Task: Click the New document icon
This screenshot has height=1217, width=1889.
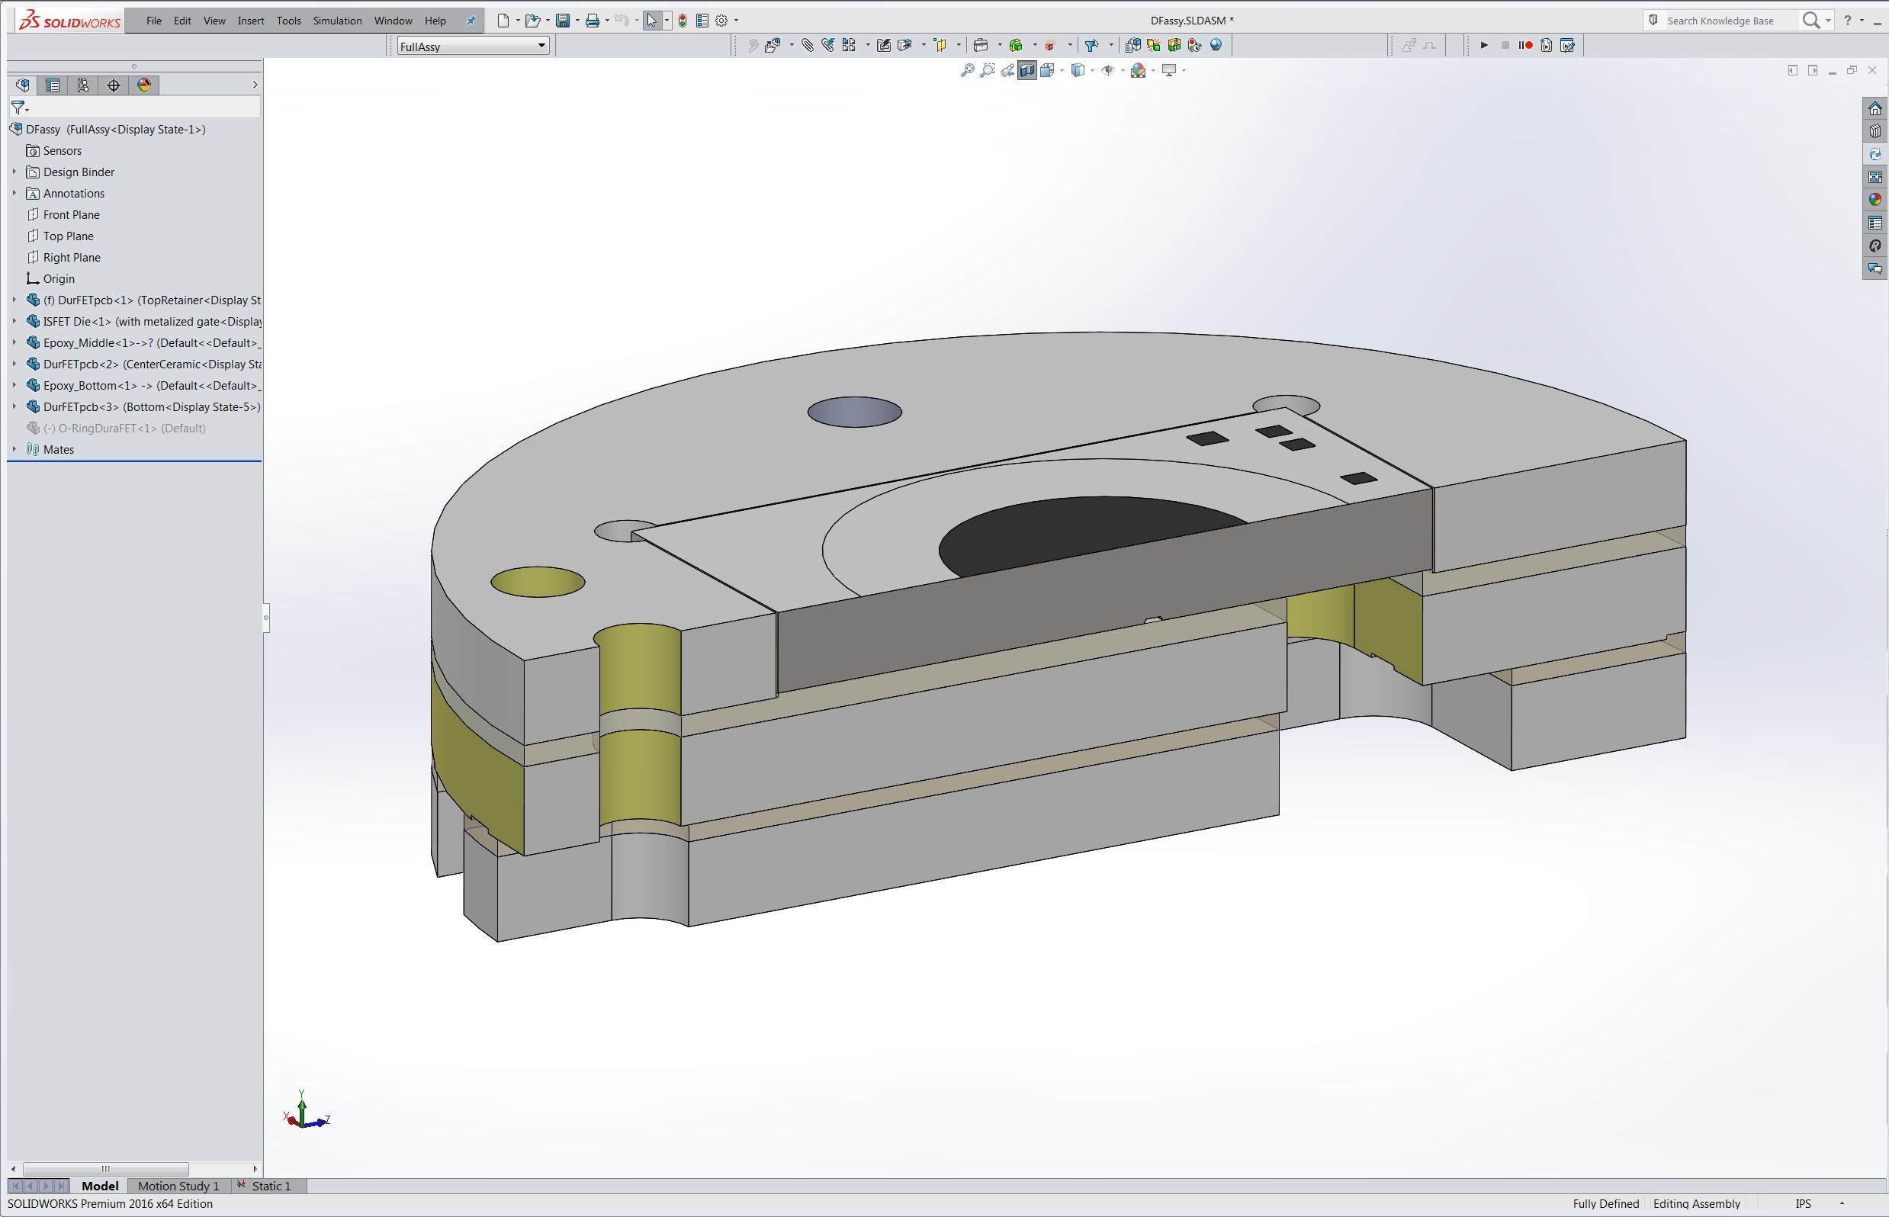Action: click(503, 21)
